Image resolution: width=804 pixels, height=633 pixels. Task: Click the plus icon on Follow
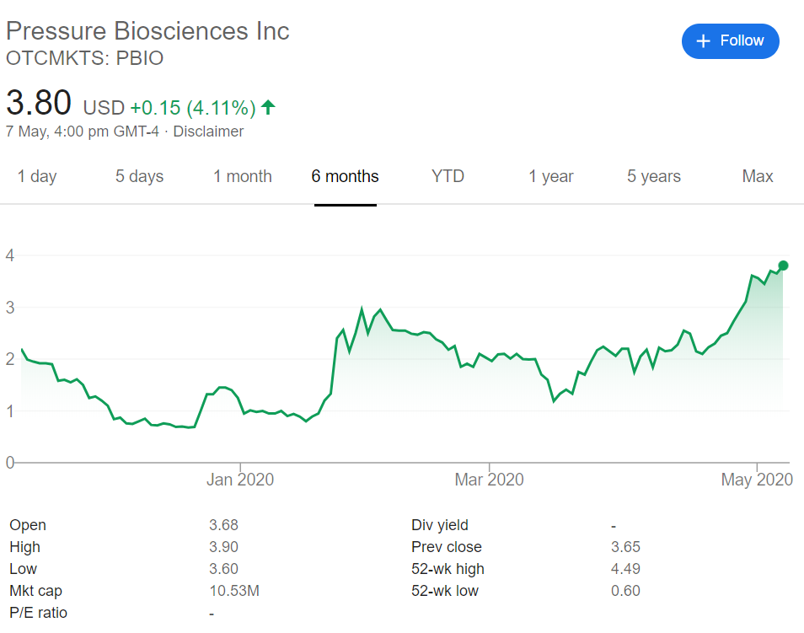coord(704,41)
